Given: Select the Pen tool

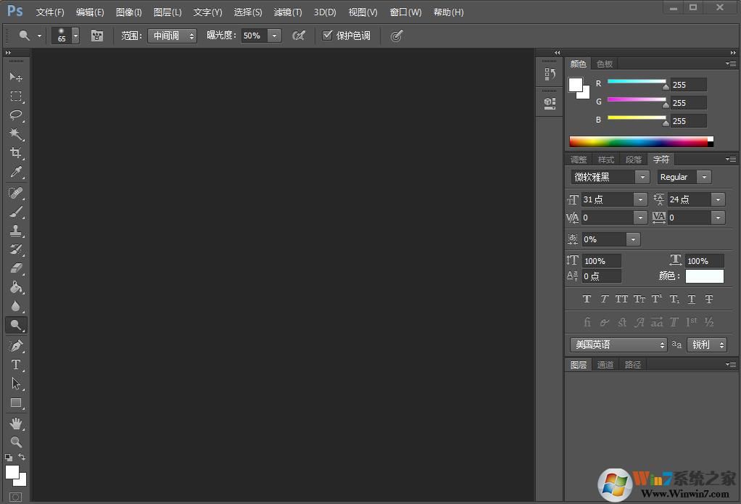Looking at the screenshot, I should tap(16, 345).
